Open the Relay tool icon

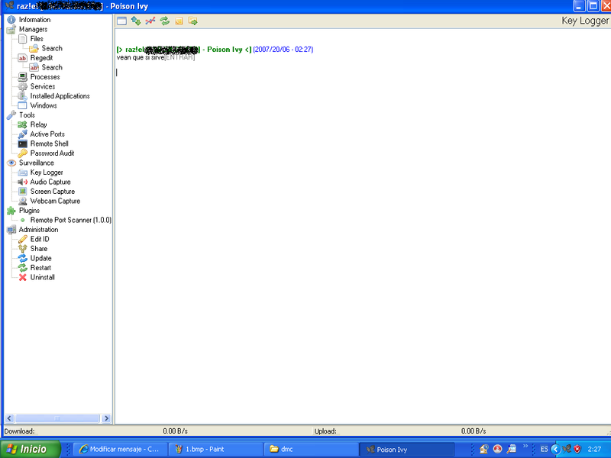click(23, 124)
